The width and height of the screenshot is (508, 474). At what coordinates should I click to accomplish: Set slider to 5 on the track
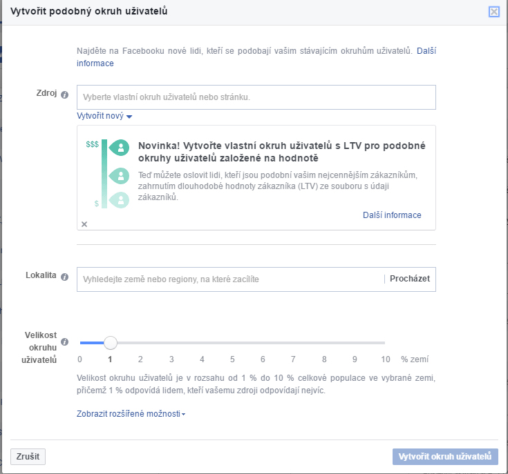(x=232, y=343)
